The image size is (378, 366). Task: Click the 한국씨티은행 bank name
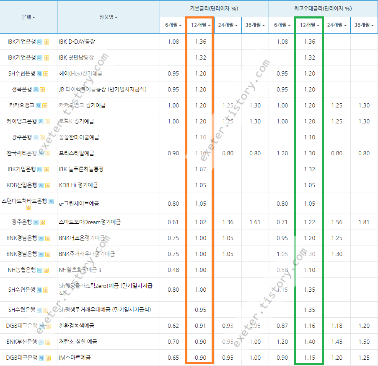pyautogui.click(x=22, y=153)
